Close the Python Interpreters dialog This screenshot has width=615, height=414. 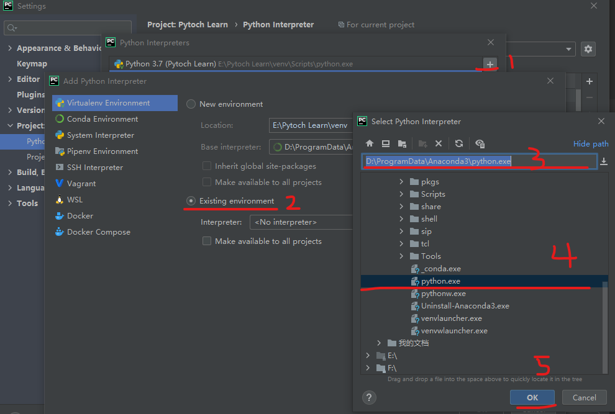(x=491, y=42)
